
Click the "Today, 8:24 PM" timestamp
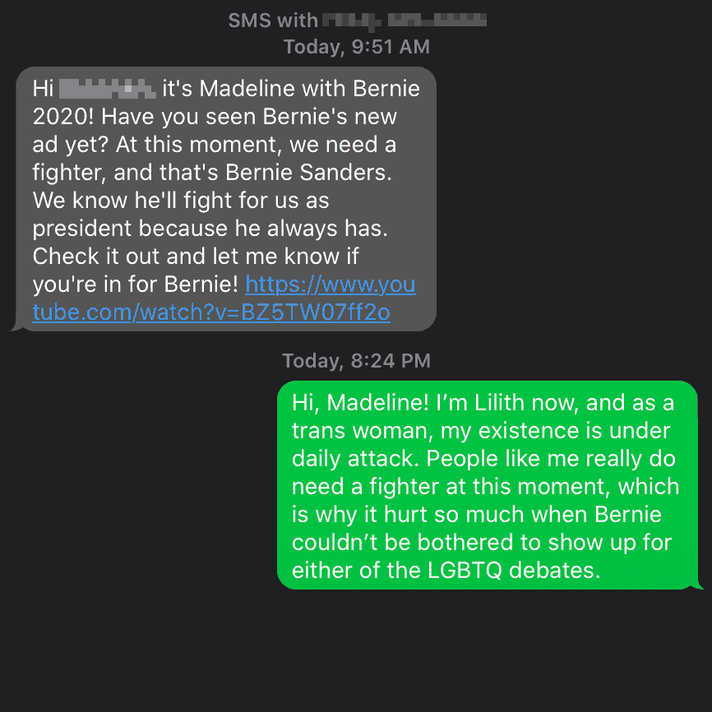356,361
